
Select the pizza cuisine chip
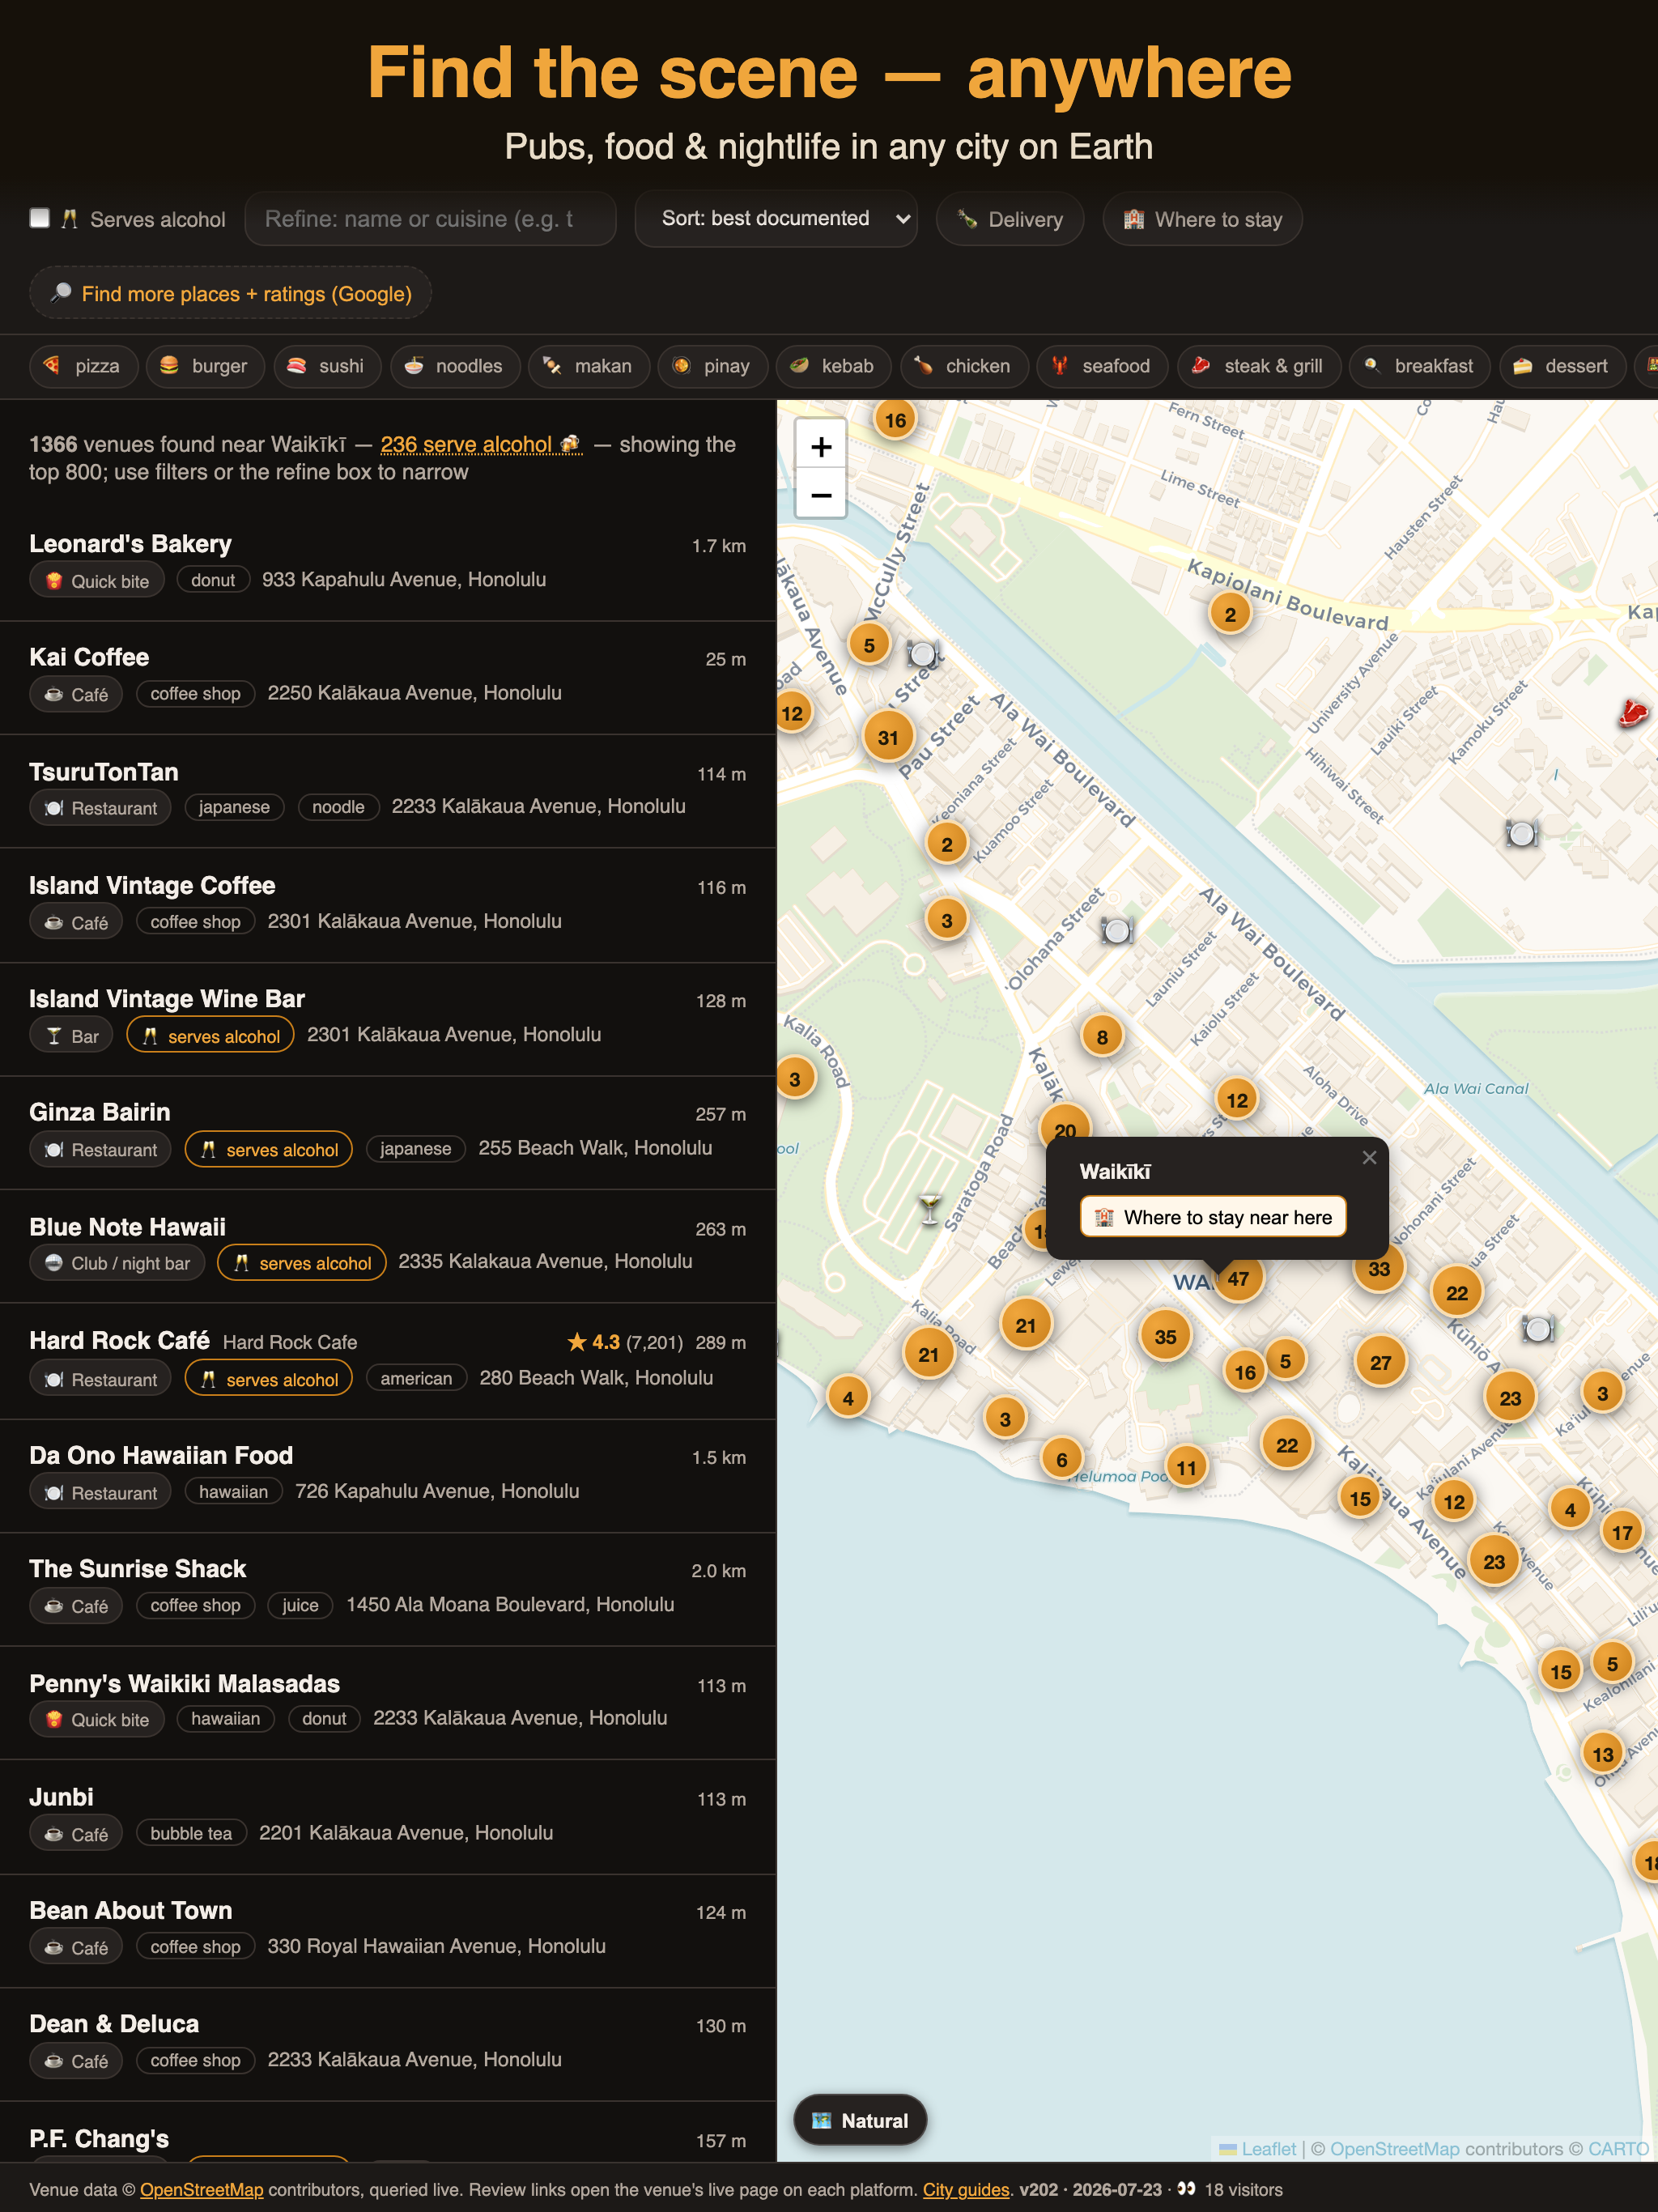(x=83, y=366)
